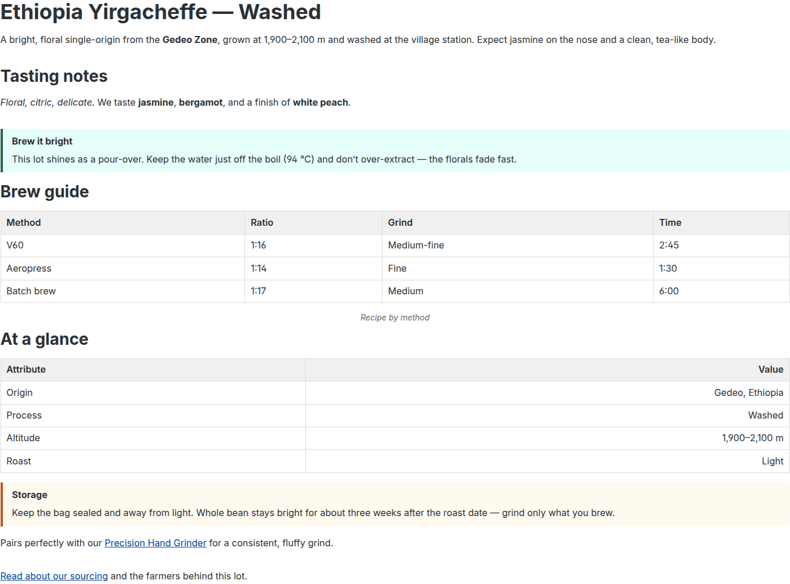The image size is (790, 584).
Task: Click the '1:16' ratio cell
Action: click(x=313, y=246)
